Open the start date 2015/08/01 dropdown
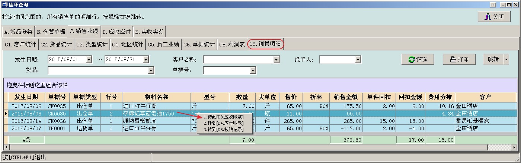The height and width of the screenshot is (163, 521). click(x=89, y=59)
